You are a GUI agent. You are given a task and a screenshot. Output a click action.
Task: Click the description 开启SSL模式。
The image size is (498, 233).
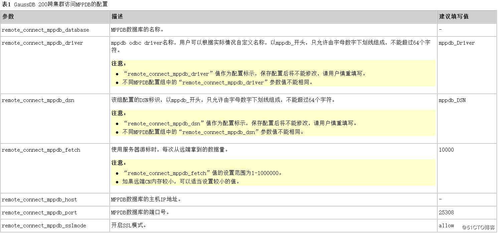129,225
